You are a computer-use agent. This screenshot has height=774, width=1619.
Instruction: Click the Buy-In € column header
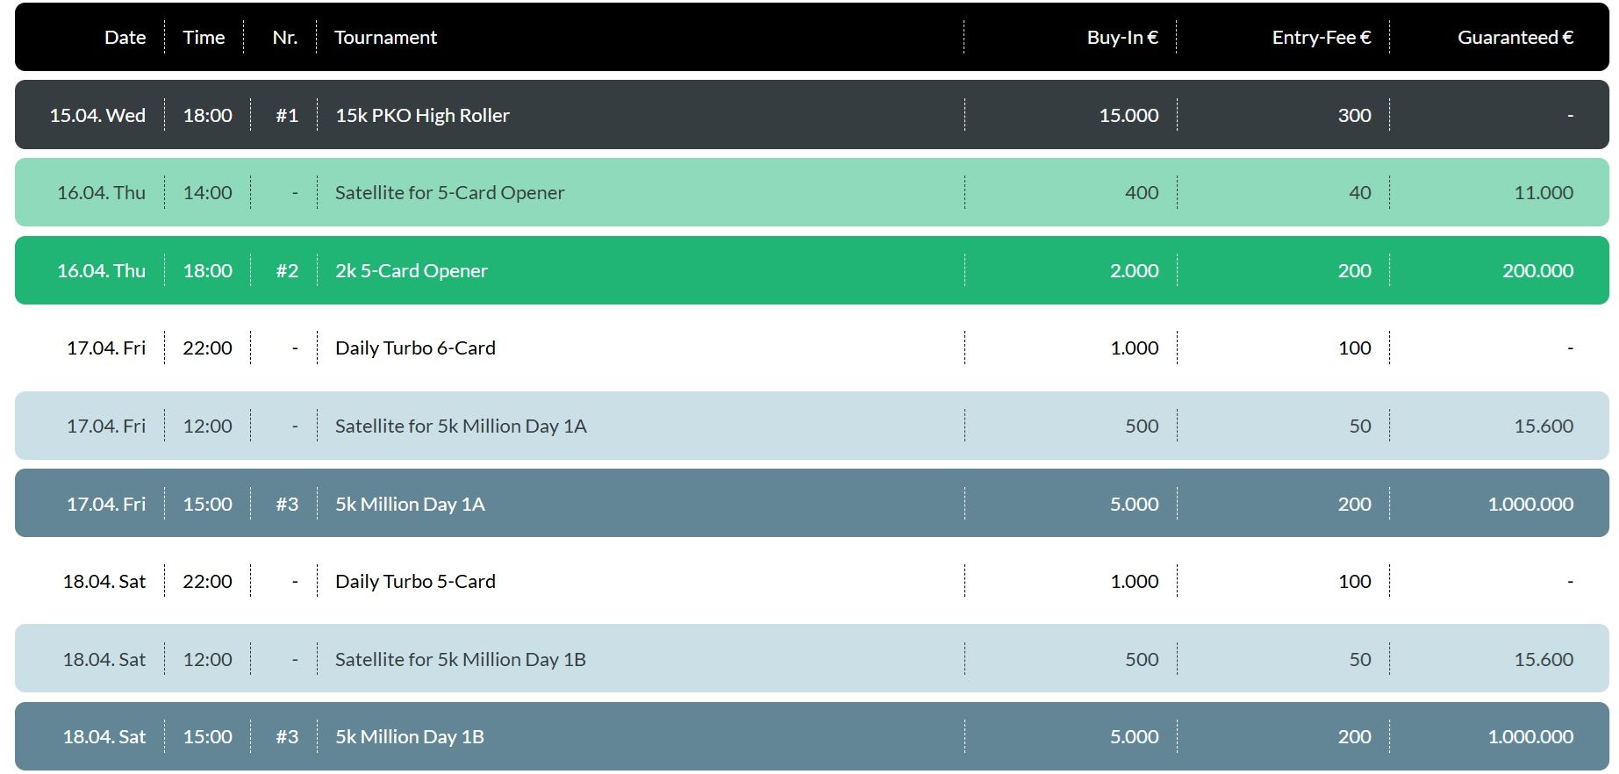pos(1122,38)
